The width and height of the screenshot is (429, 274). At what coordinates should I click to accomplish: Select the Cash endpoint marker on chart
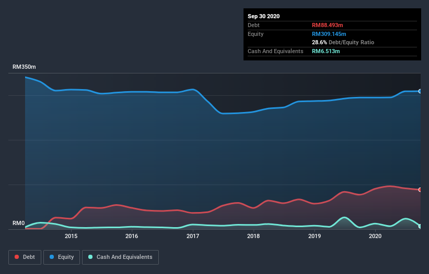[420, 226]
